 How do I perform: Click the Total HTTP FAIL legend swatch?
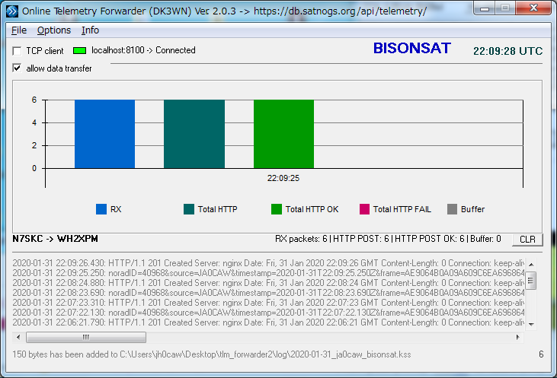[x=364, y=209]
